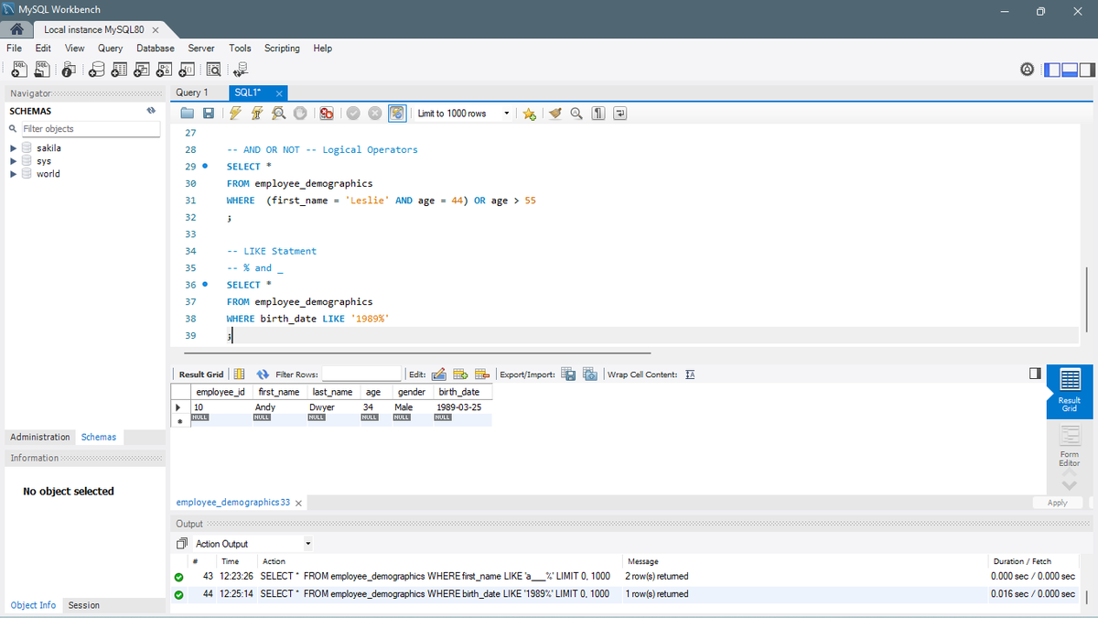Insert new row icon in result grid

[460, 374]
